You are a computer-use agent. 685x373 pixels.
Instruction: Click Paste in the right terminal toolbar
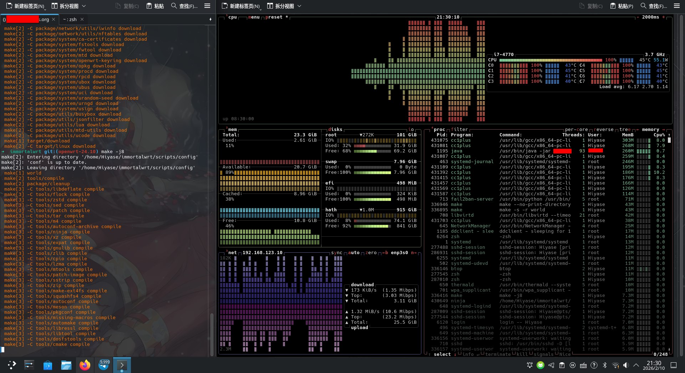(622, 6)
